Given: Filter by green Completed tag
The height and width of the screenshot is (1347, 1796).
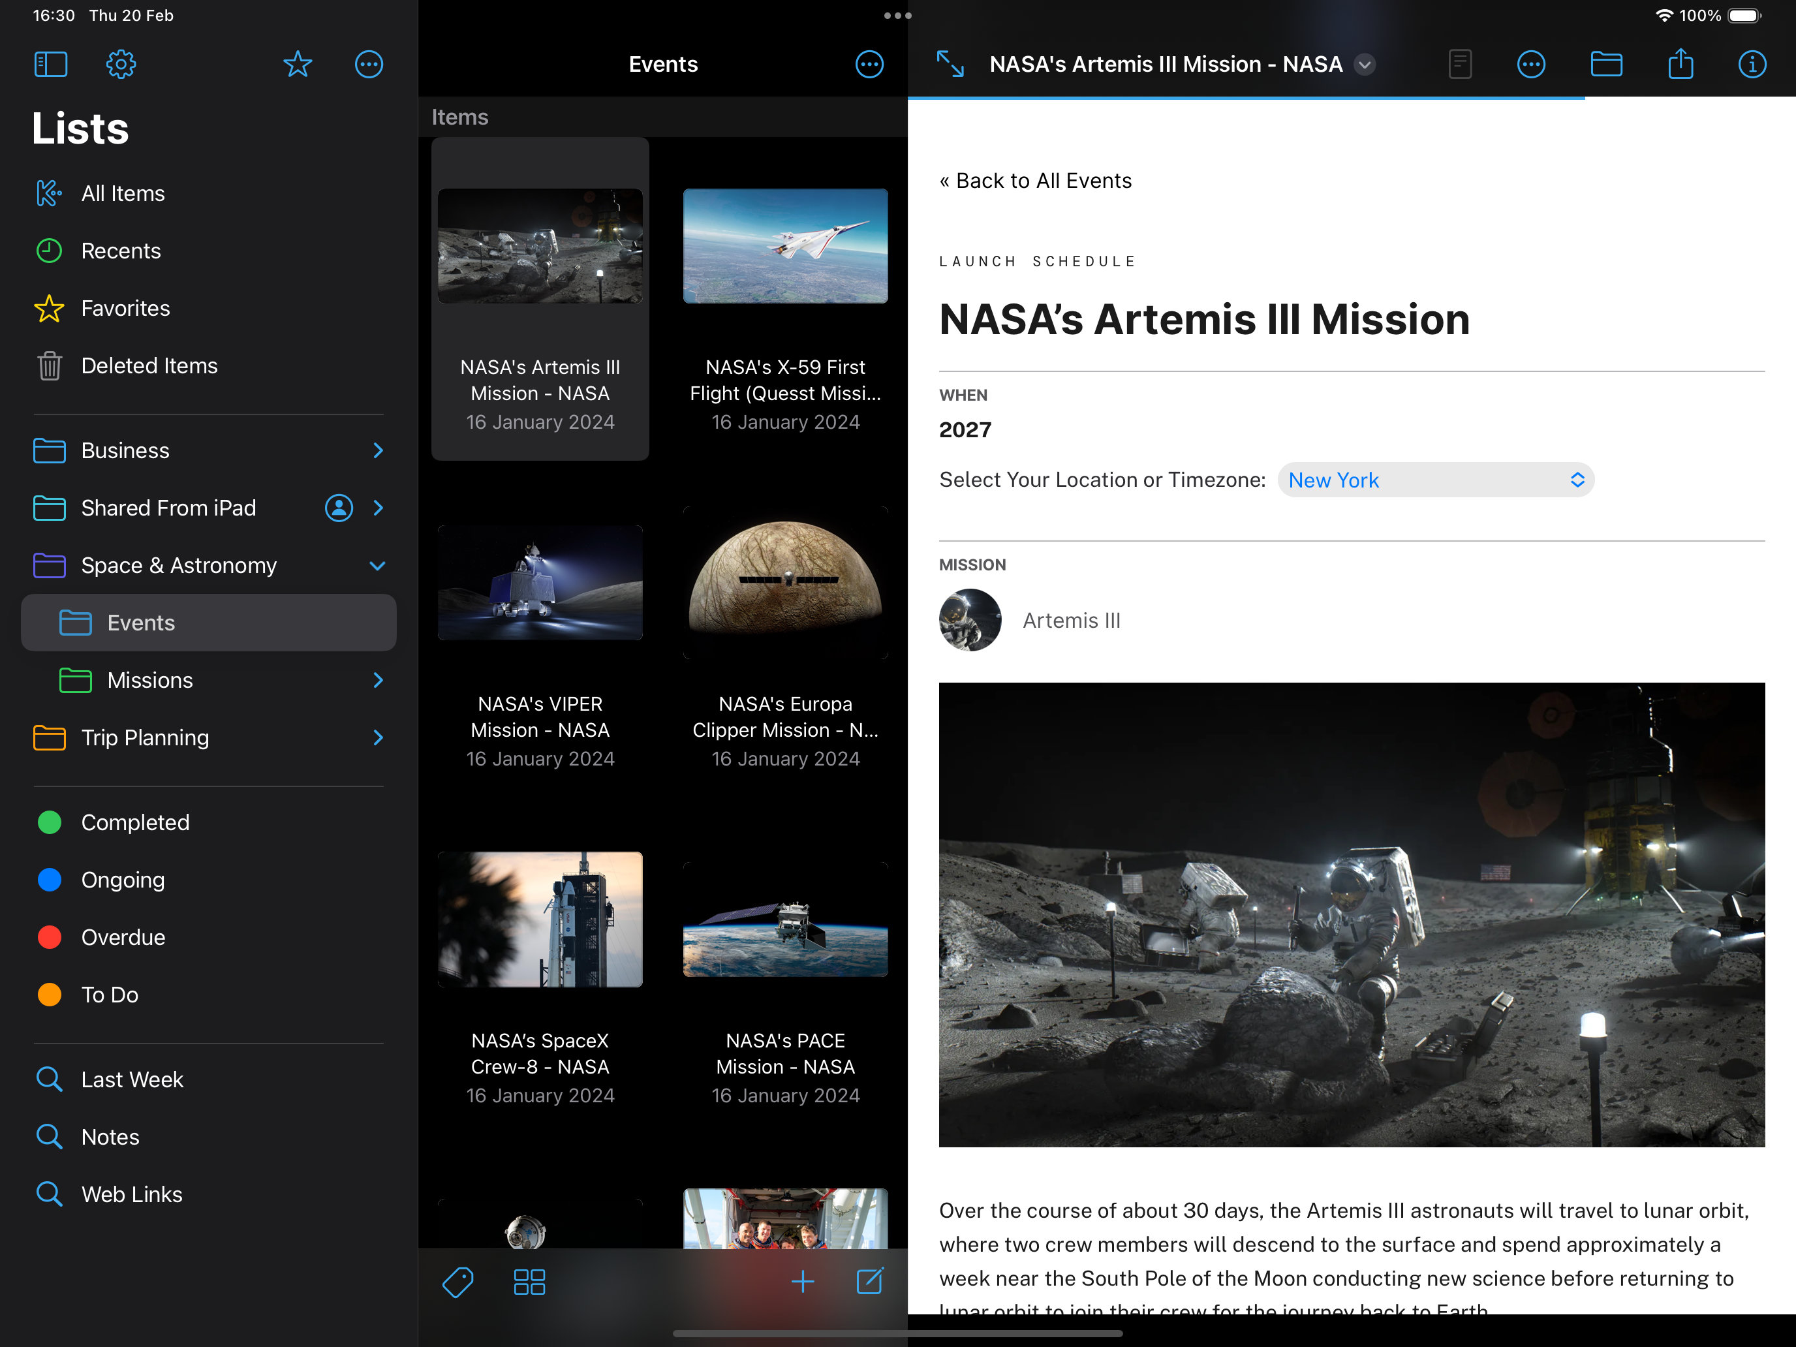Looking at the screenshot, I should coord(209,822).
